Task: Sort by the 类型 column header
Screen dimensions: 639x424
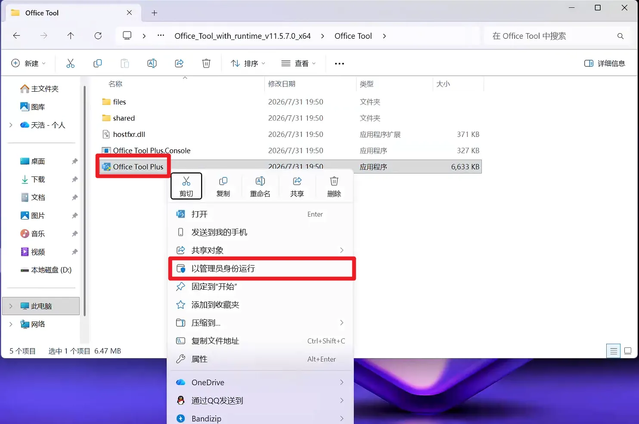Action: pos(366,84)
